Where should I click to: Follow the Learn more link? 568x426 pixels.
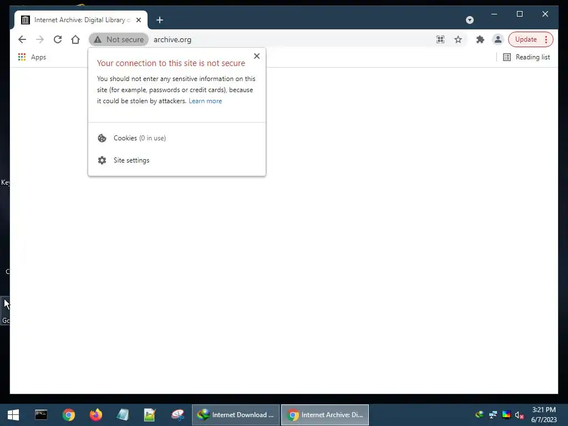tap(205, 101)
